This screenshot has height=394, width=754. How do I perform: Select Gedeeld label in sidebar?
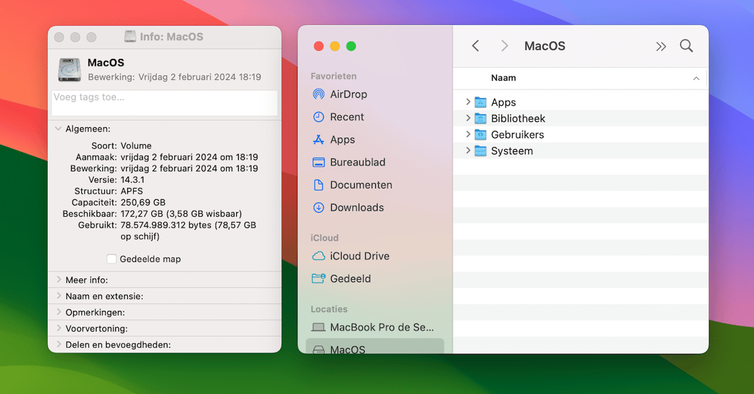(x=350, y=279)
